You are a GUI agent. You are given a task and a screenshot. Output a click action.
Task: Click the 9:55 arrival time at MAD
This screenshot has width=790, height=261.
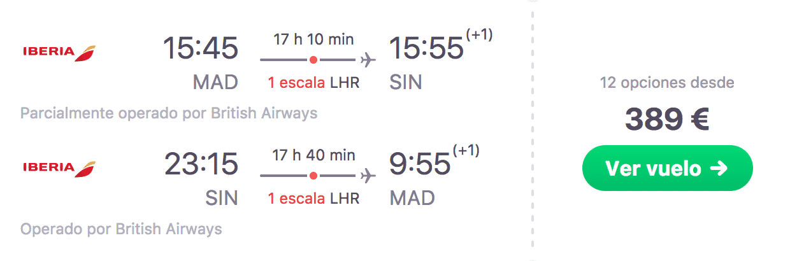coord(420,164)
